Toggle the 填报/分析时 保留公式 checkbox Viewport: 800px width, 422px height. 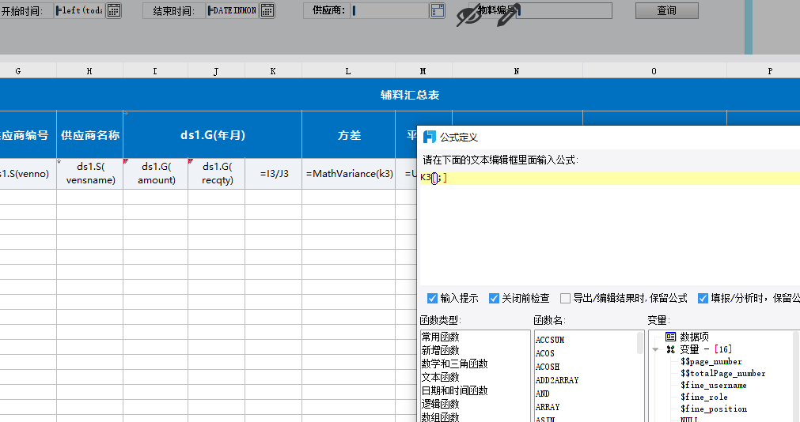pos(703,298)
